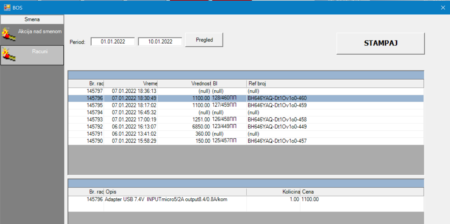The width and height of the screenshot is (450, 224).
Task: Click the Opis column header
Action: click(x=175, y=192)
